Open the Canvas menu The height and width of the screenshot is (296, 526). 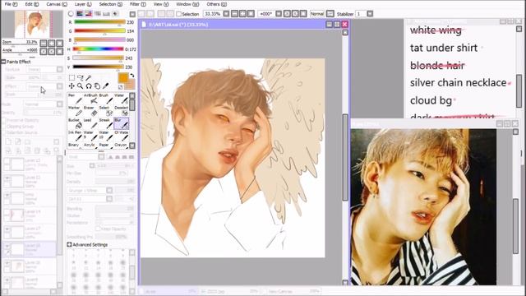(57, 4)
